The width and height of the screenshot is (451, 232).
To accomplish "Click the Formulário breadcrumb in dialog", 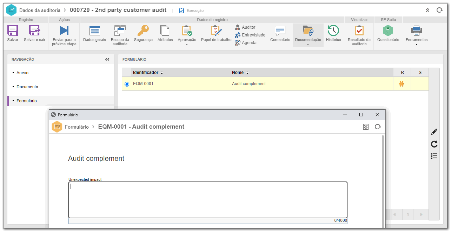I will coord(77,127).
